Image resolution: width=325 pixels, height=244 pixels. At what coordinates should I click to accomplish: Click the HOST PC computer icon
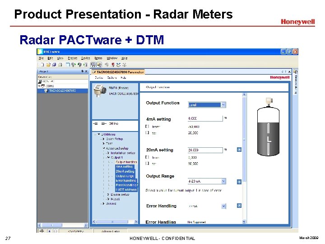tap(40, 81)
